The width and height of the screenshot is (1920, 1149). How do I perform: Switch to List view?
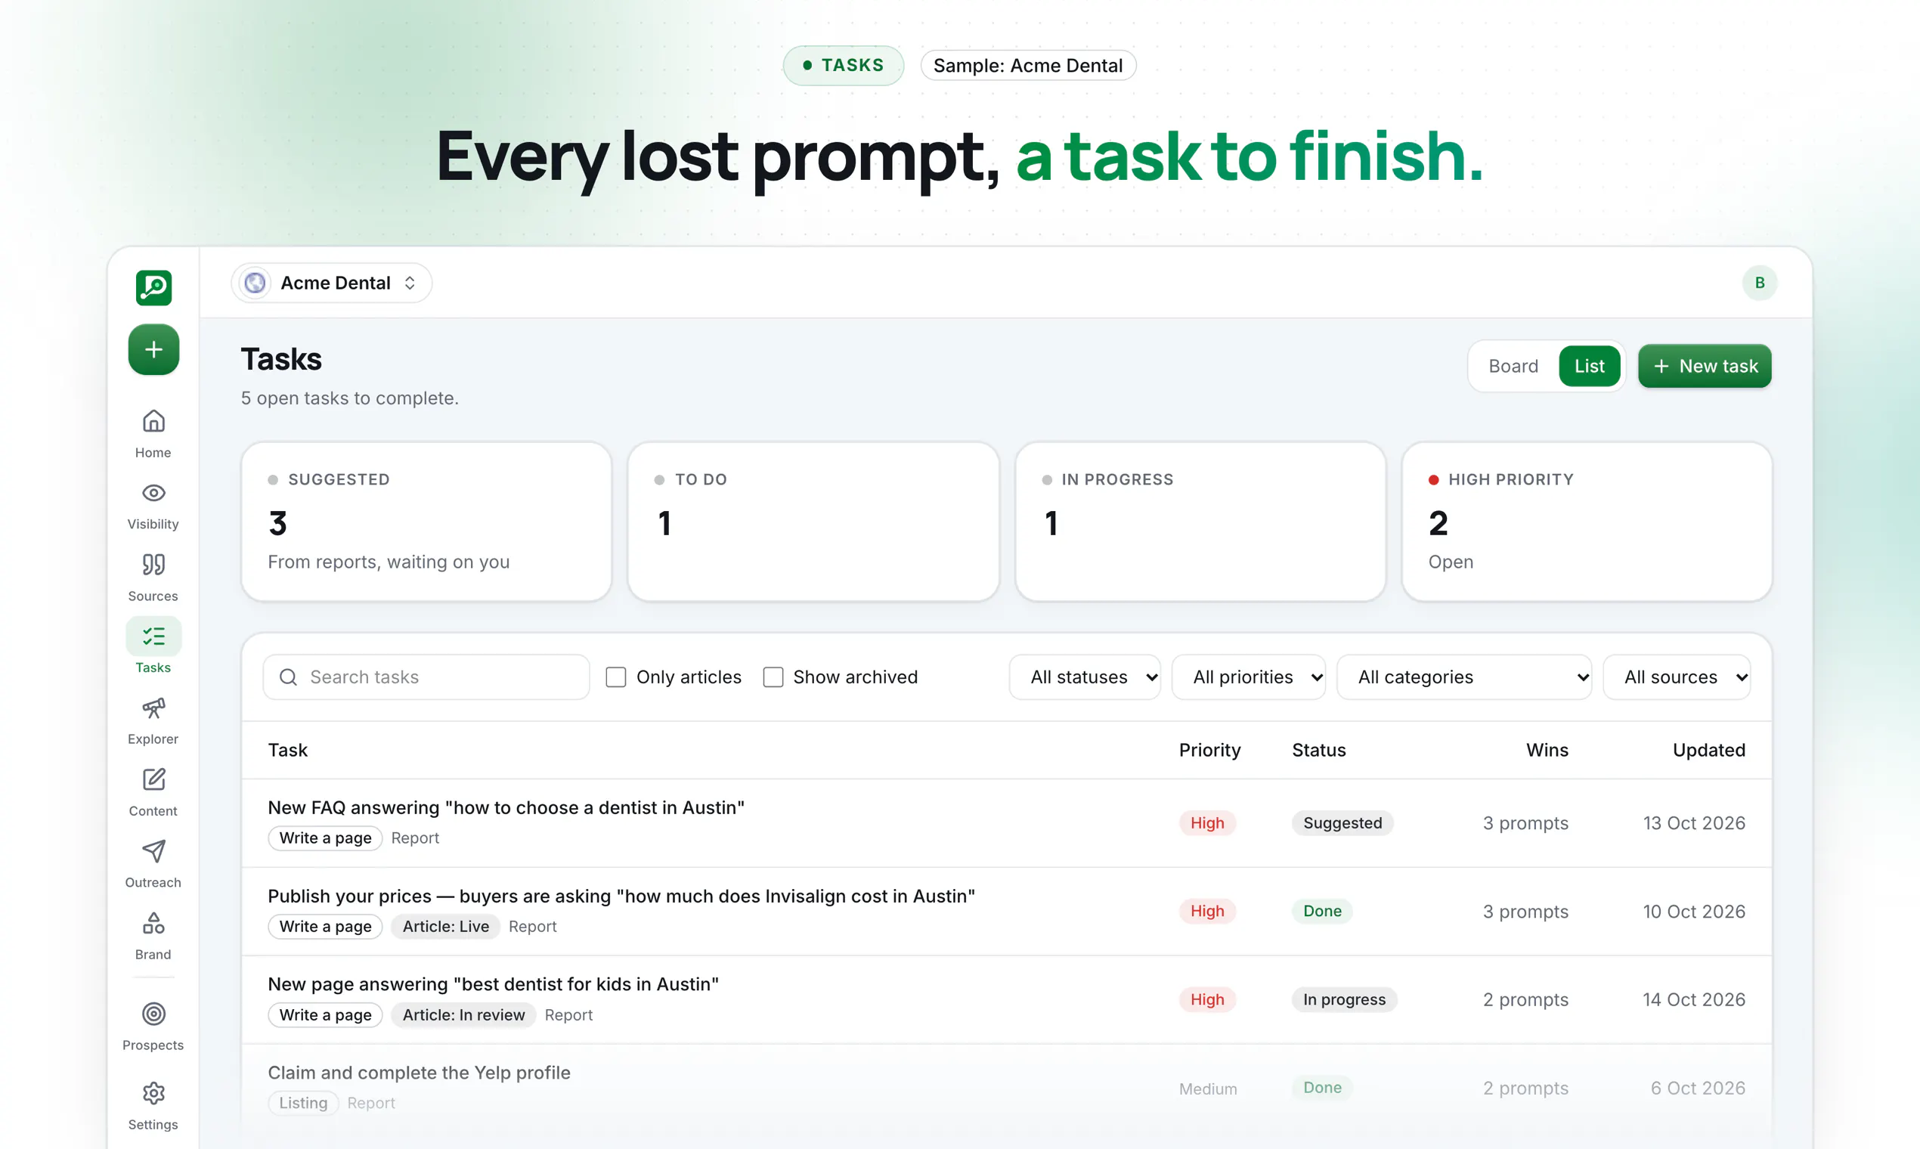pyautogui.click(x=1589, y=366)
